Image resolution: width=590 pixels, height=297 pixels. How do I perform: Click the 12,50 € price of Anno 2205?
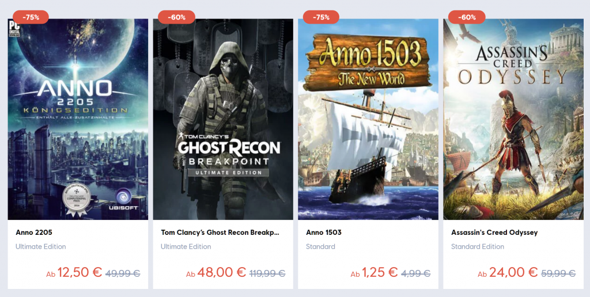(x=80, y=272)
